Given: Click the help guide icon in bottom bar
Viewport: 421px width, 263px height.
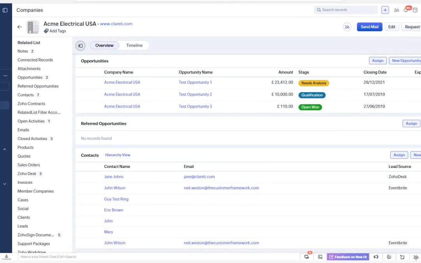Looking at the screenshot, I should (320, 257).
